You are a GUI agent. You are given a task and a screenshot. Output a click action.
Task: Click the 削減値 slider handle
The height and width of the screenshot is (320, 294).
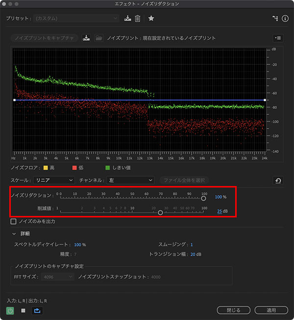pos(160,213)
